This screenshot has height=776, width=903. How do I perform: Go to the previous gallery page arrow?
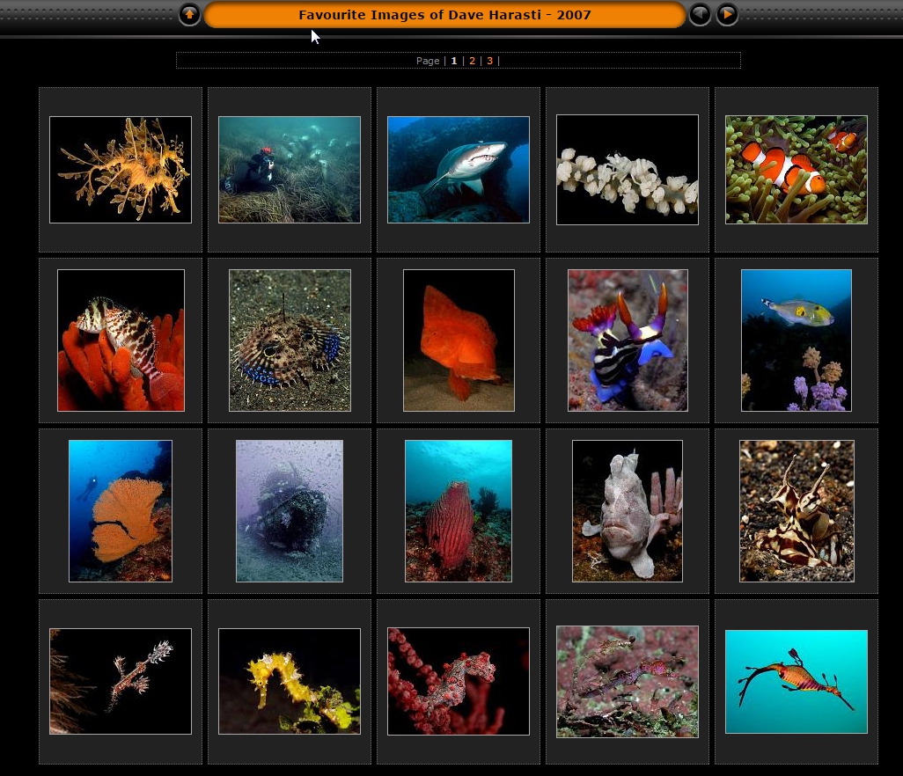tap(700, 14)
